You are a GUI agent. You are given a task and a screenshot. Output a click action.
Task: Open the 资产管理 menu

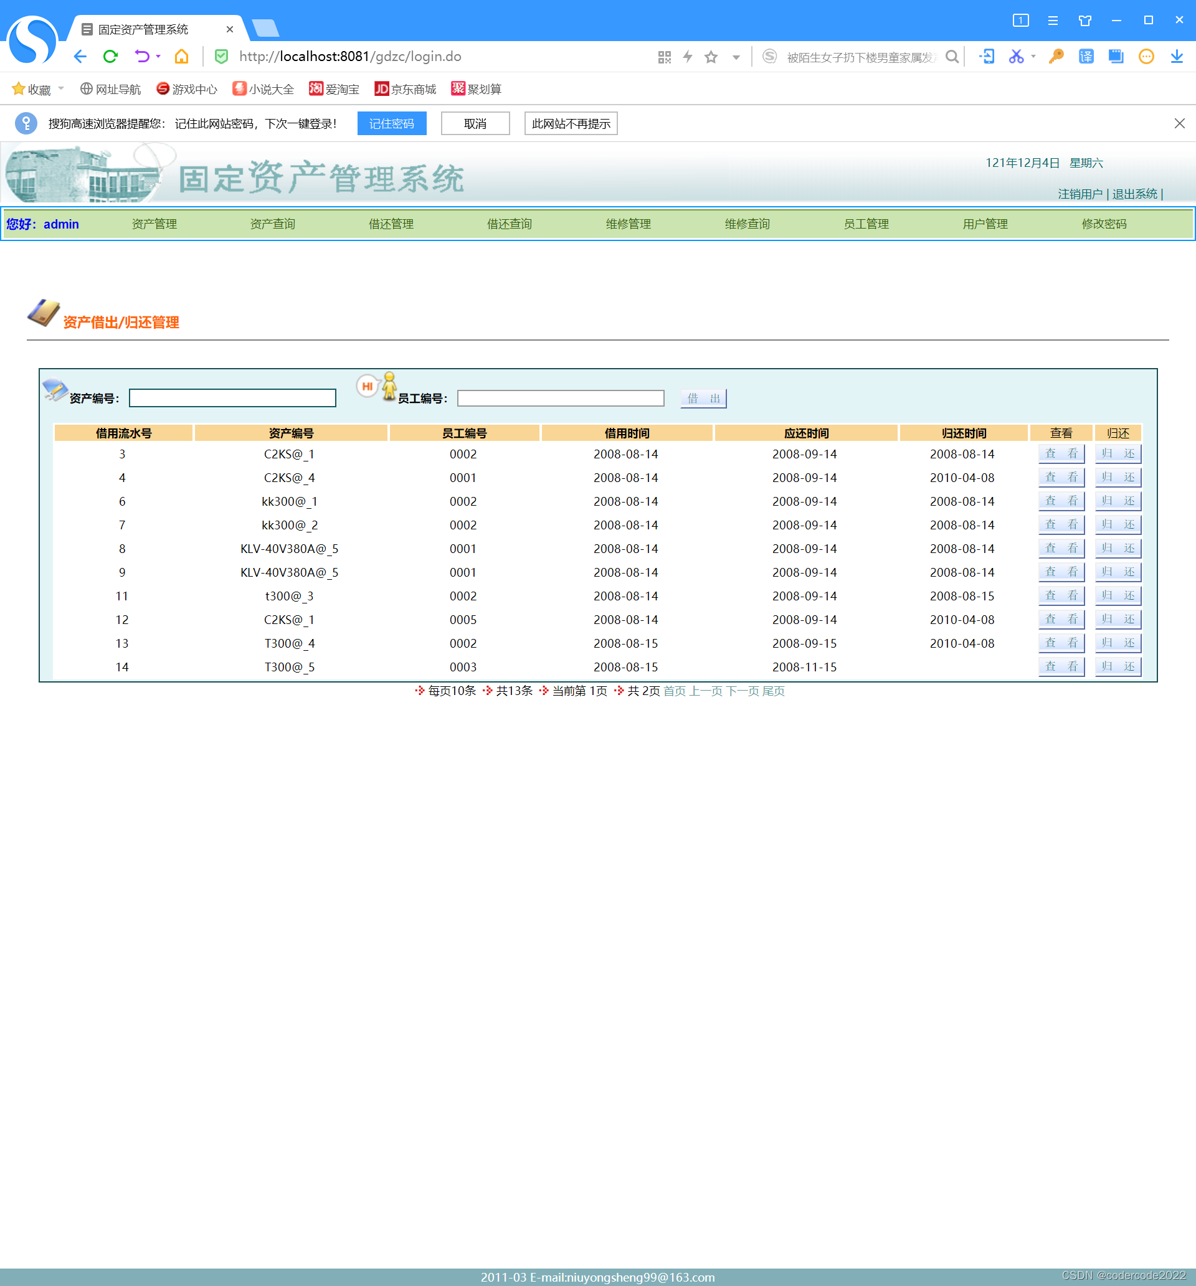(154, 224)
